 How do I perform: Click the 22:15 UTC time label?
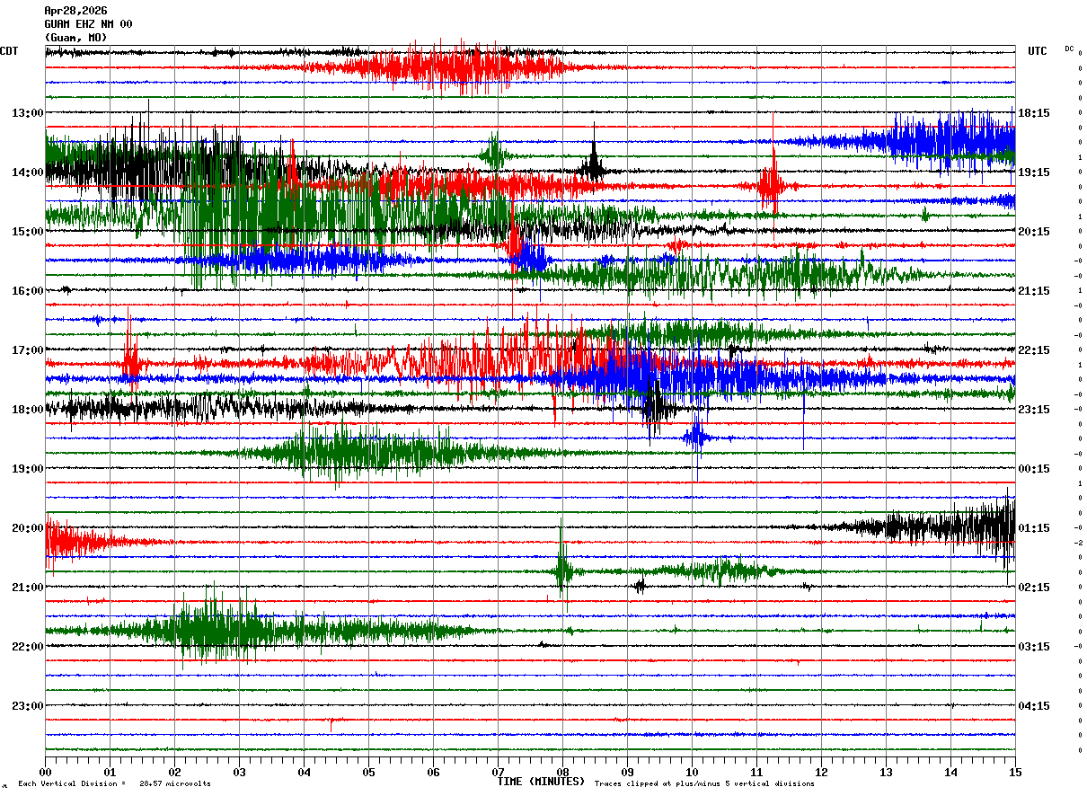pyautogui.click(x=1034, y=350)
